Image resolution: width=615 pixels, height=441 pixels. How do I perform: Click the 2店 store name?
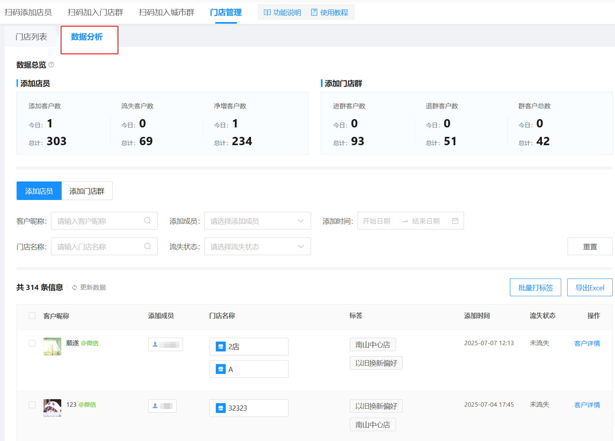pos(234,347)
